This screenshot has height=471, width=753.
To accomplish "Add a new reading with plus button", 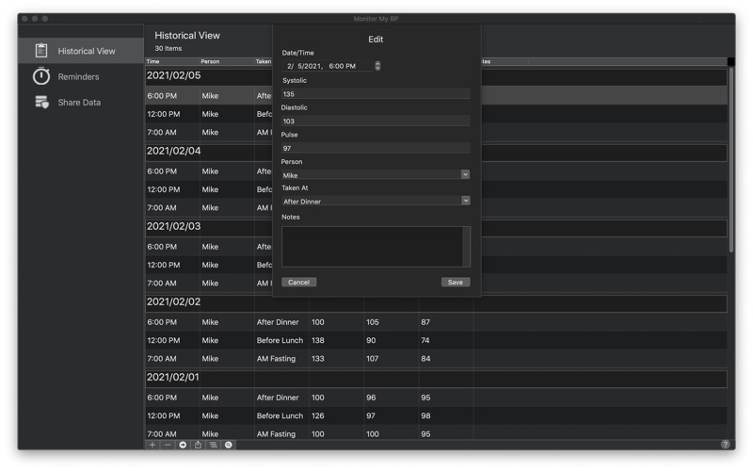I will click(152, 445).
